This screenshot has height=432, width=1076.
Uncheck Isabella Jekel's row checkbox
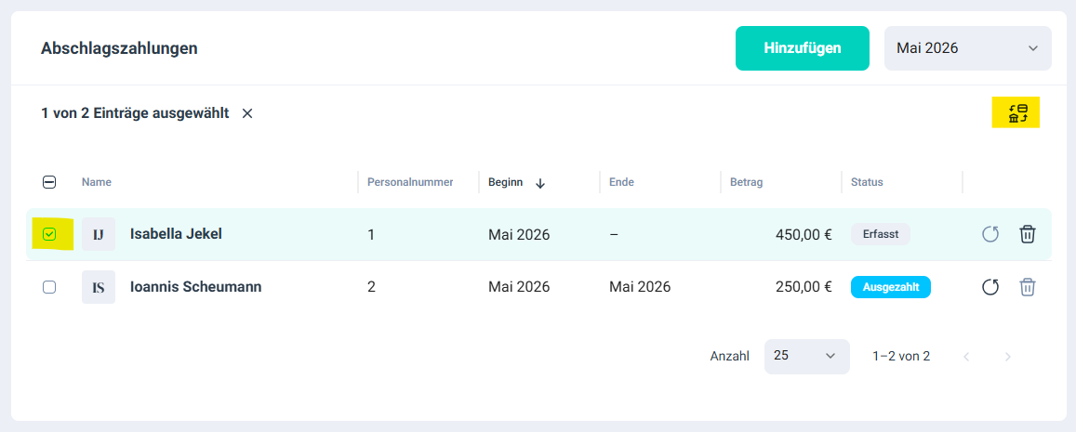pos(49,234)
